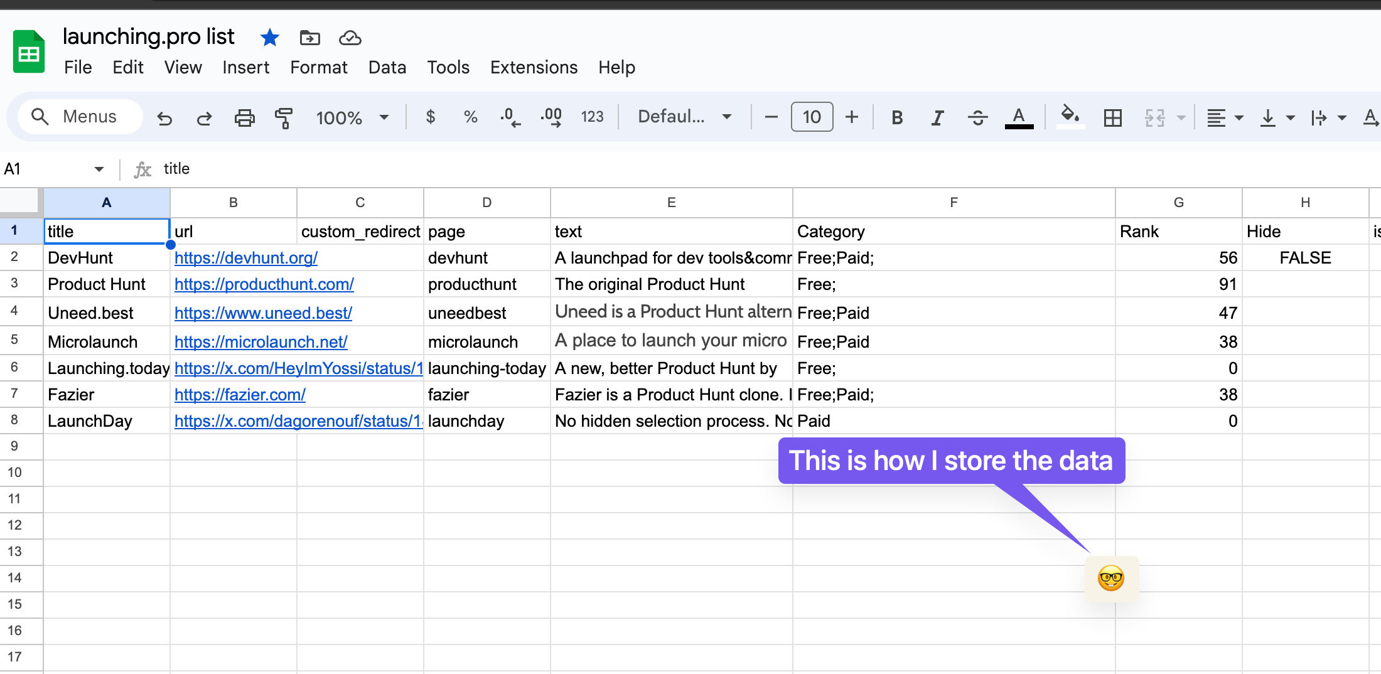Screen dimensions: 1381x674
Task: Open the devhunt.org link
Action: pyautogui.click(x=246, y=258)
